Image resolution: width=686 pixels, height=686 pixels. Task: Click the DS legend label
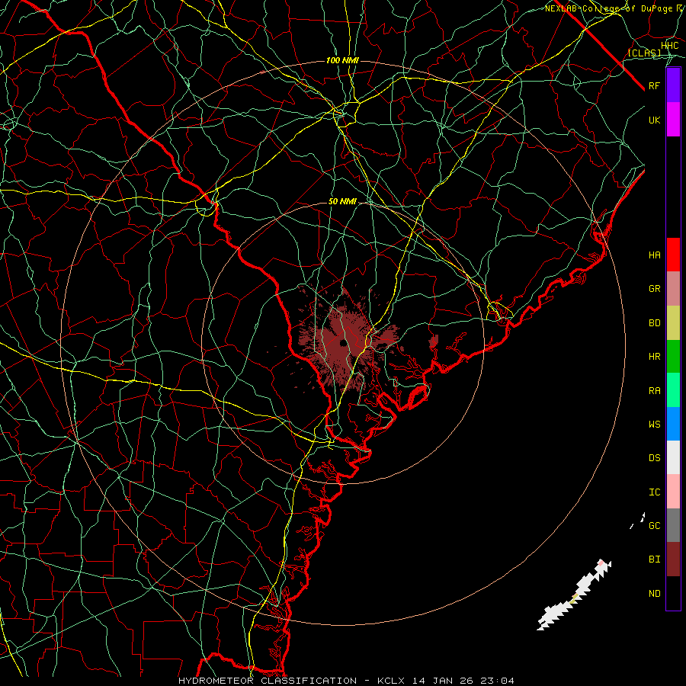coord(654,457)
